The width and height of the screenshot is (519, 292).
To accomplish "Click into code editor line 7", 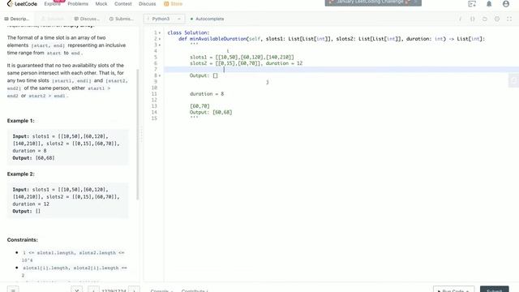I will click(341, 70).
